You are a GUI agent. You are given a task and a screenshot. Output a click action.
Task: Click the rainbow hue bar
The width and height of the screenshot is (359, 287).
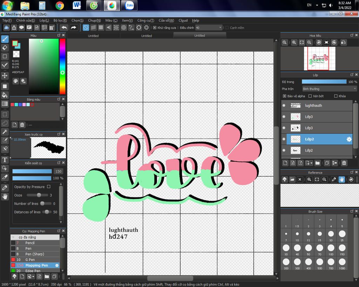pos(62,66)
